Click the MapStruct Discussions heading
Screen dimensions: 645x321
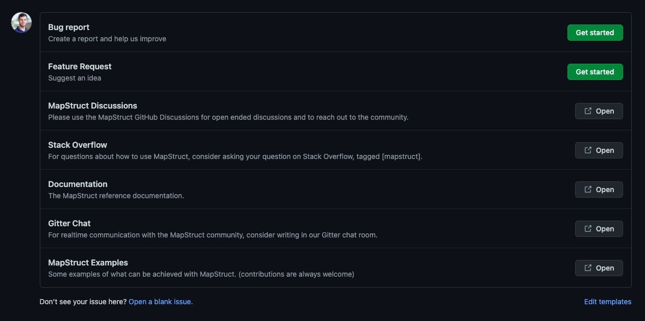(92, 105)
